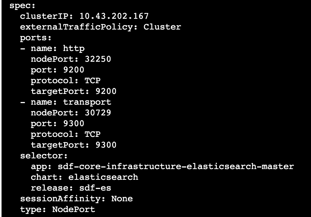Viewport: 311px width, 217px height.
Task: Click sessionAffinity None value
Action: [x=122, y=199]
